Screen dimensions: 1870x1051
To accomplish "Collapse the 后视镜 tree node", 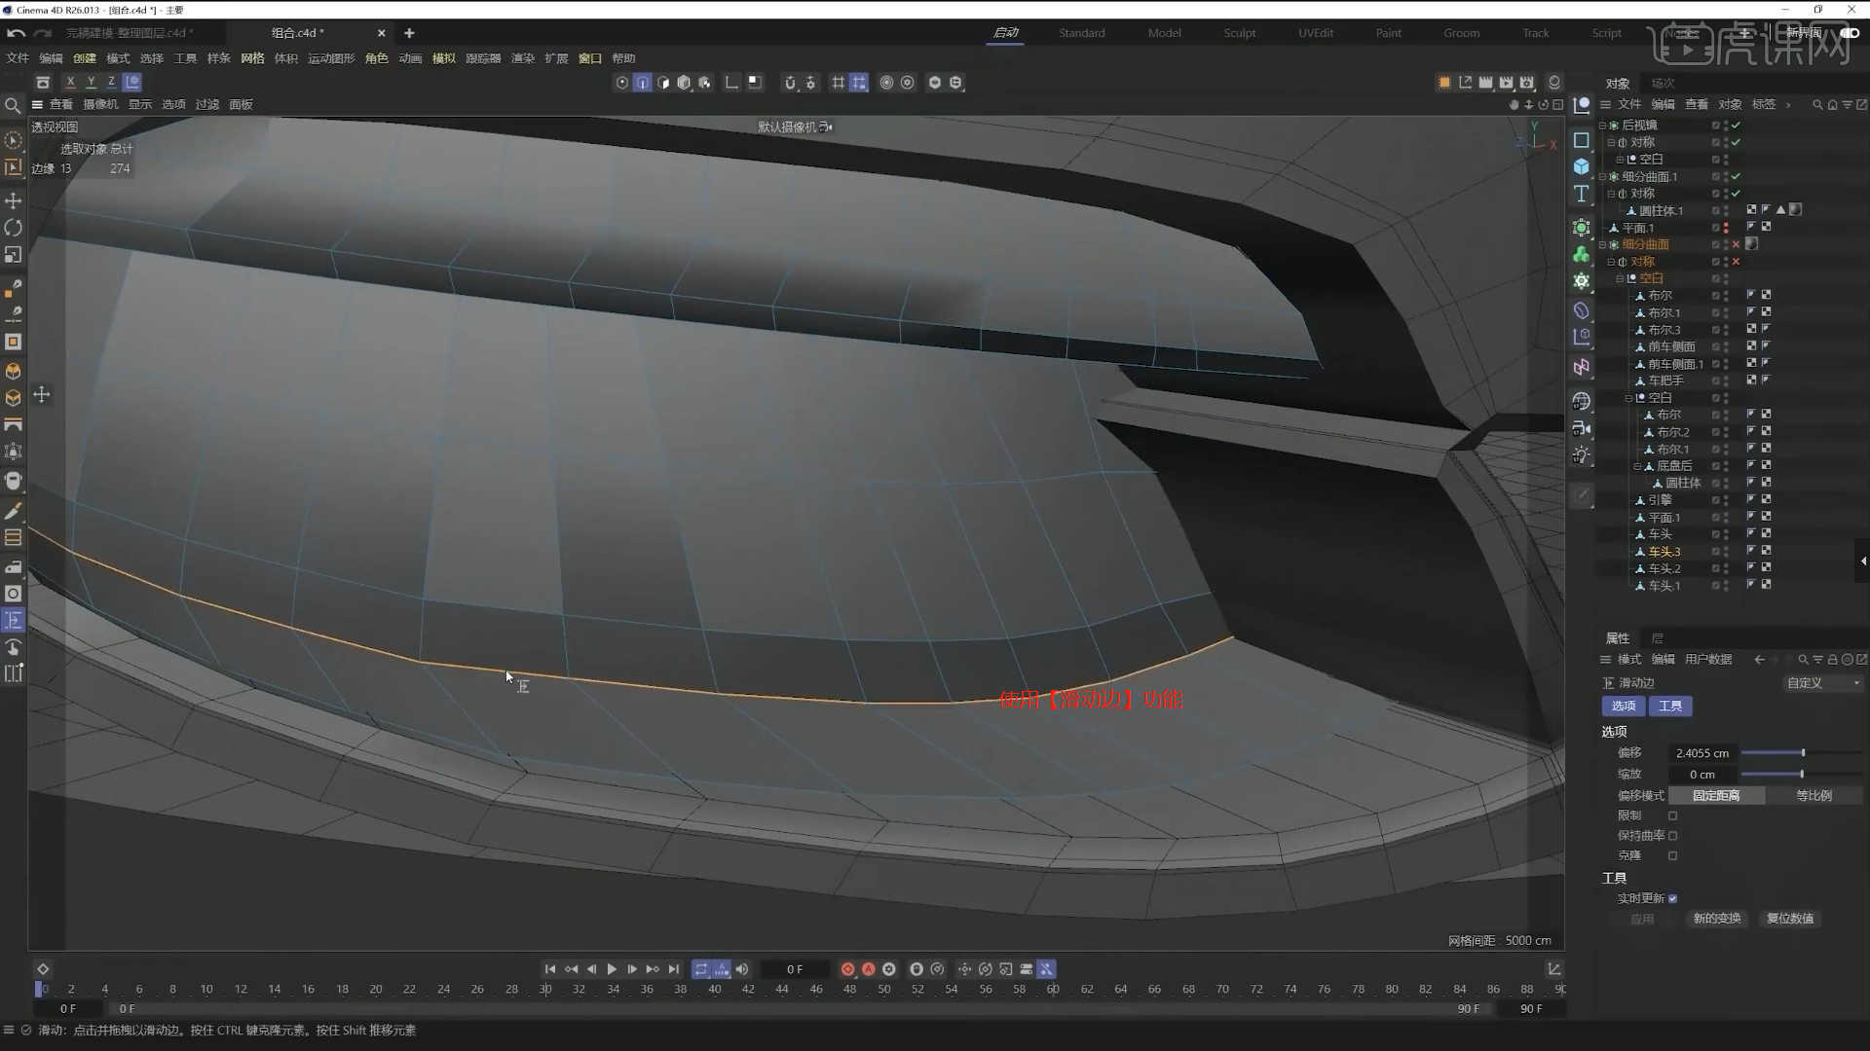I will tap(1603, 126).
